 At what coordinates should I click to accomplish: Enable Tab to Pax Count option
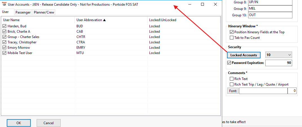pyautogui.click(x=232, y=38)
